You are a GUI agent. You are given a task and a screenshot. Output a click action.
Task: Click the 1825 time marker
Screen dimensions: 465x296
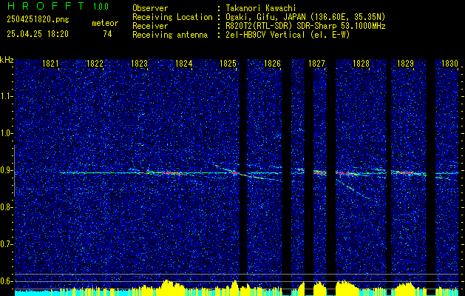[x=228, y=64]
